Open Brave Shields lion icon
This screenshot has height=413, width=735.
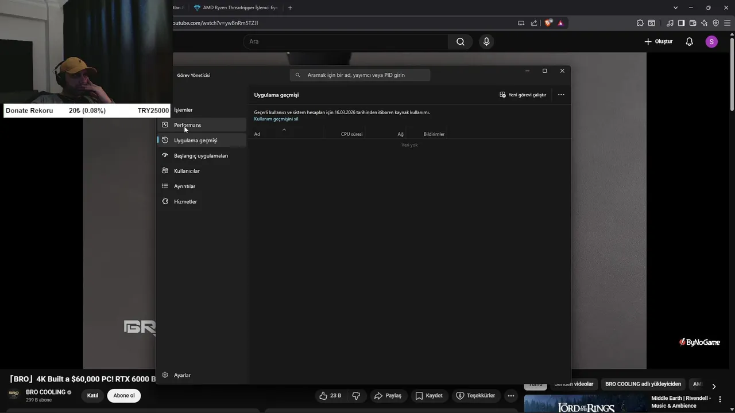pyautogui.click(x=548, y=23)
